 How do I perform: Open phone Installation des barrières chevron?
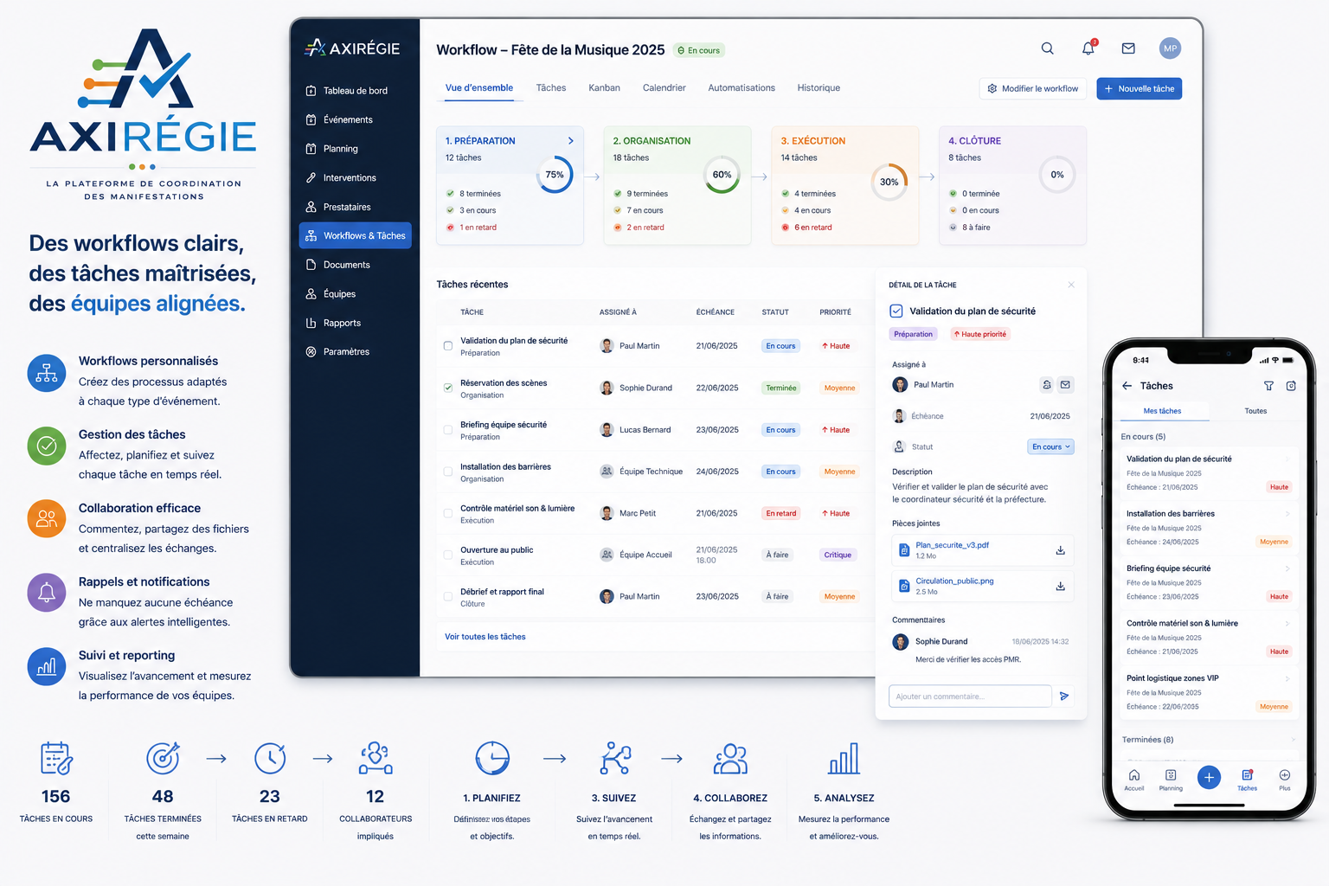click(x=1287, y=514)
